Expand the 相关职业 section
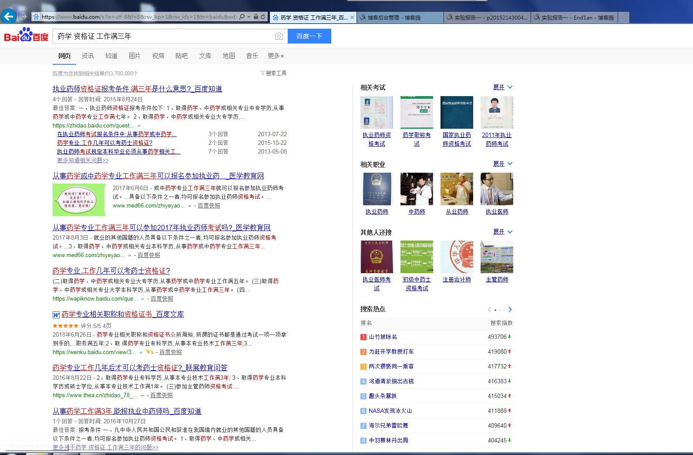Image resolution: width=693 pixels, height=455 pixels. click(x=503, y=164)
